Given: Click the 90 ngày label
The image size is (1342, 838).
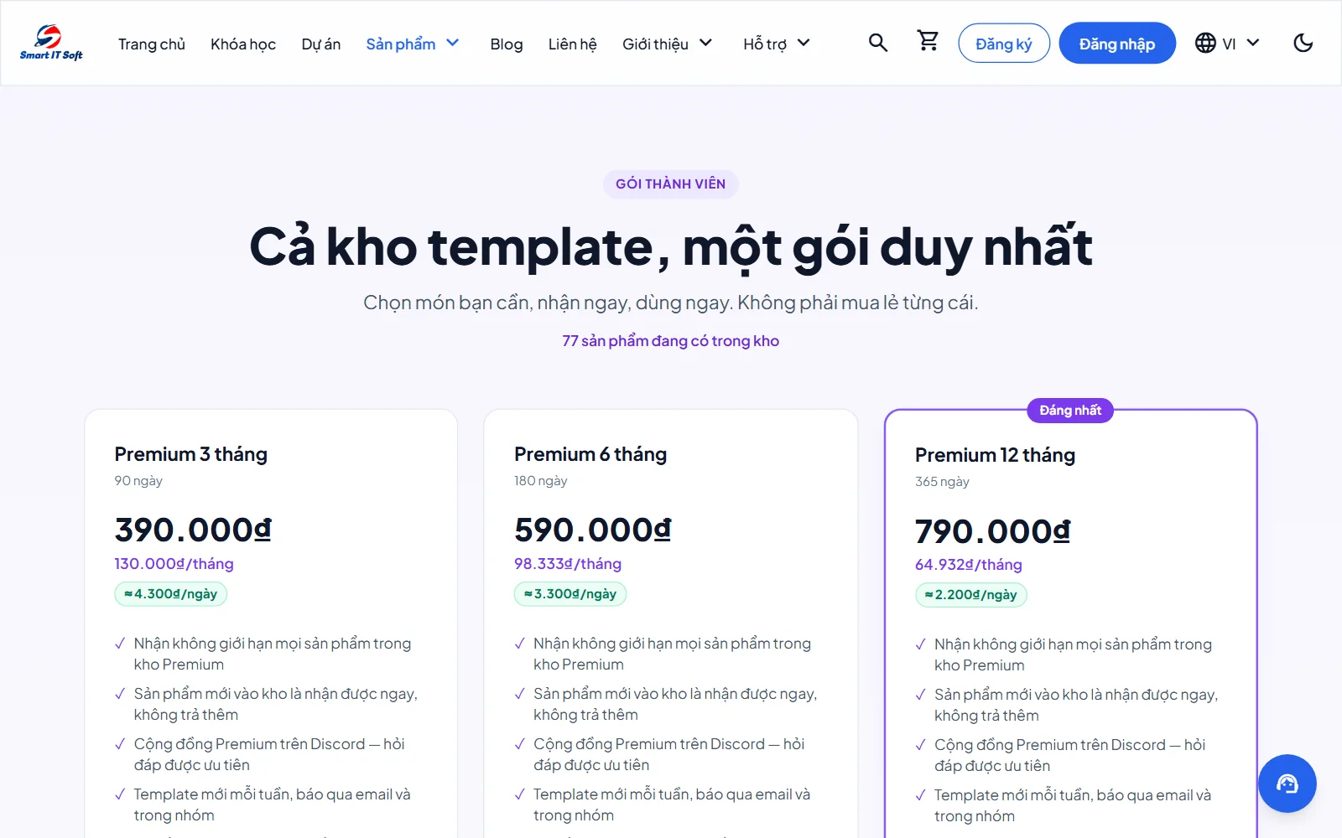Looking at the screenshot, I should (x=138, y=481).
